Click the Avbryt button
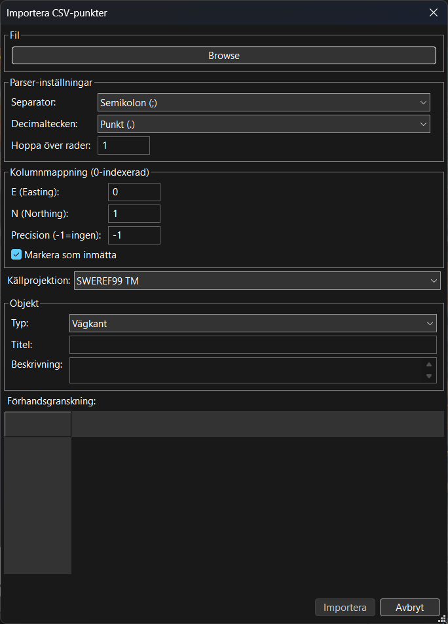 coord(410,607)
